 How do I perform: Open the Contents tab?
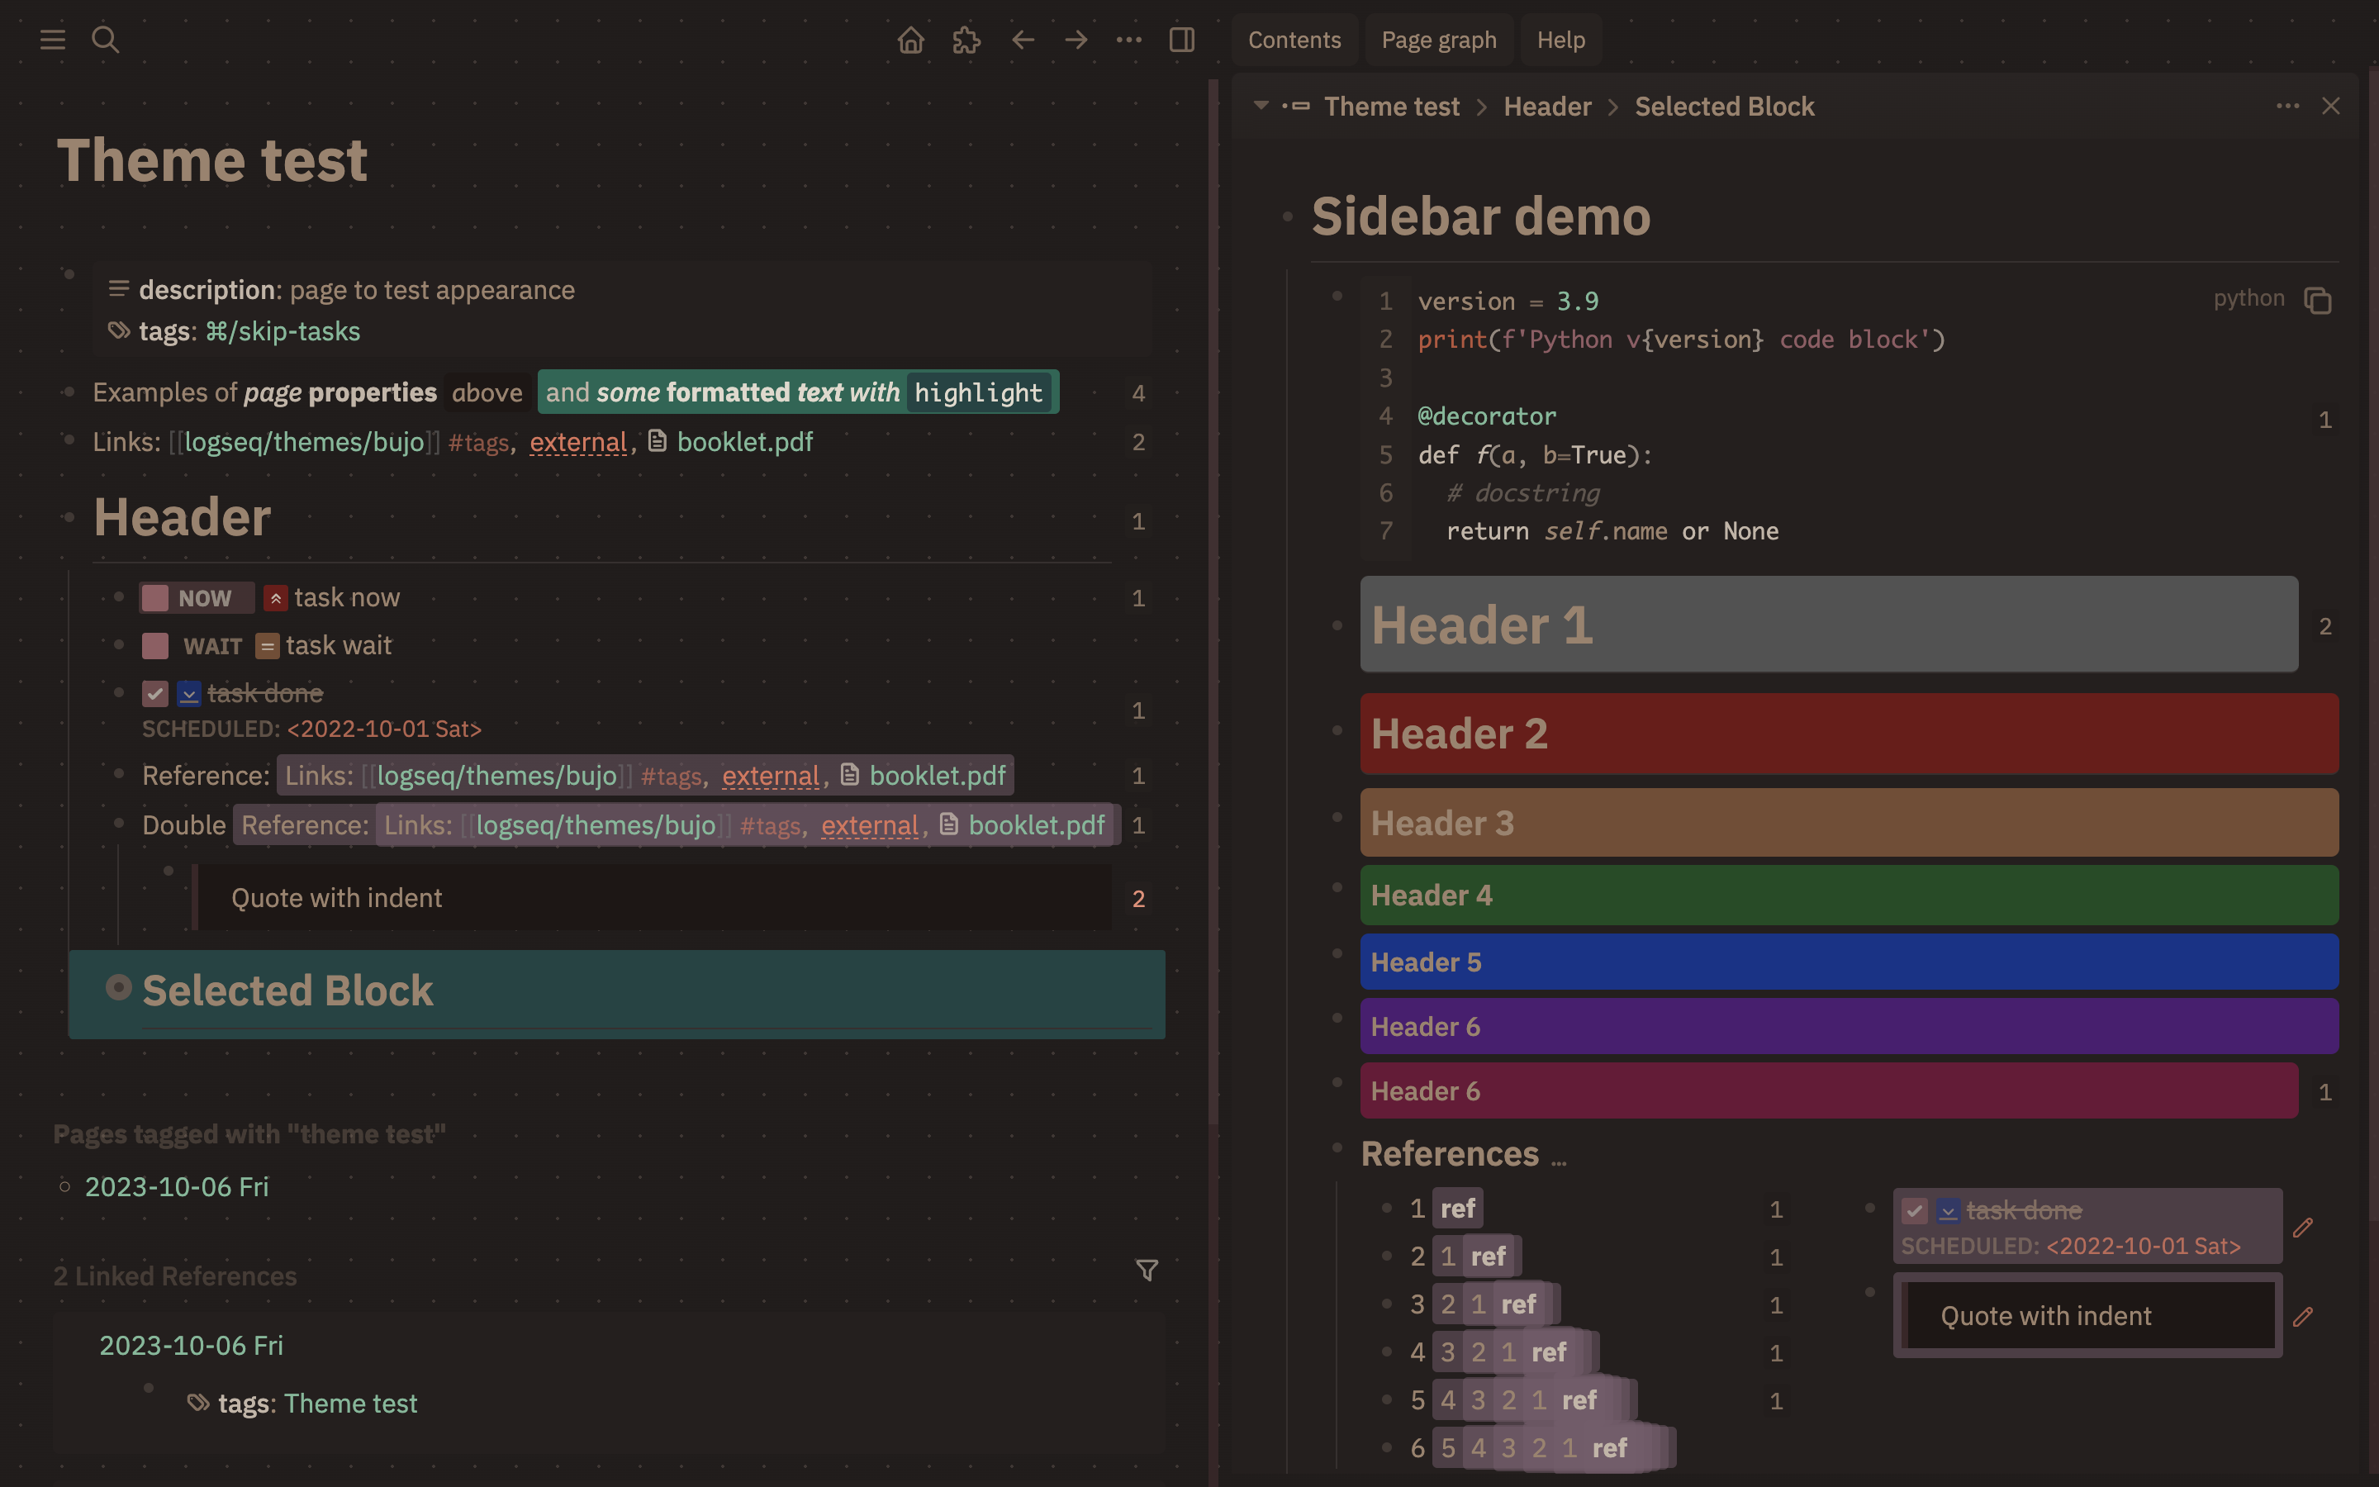(x=1294, y=40)
